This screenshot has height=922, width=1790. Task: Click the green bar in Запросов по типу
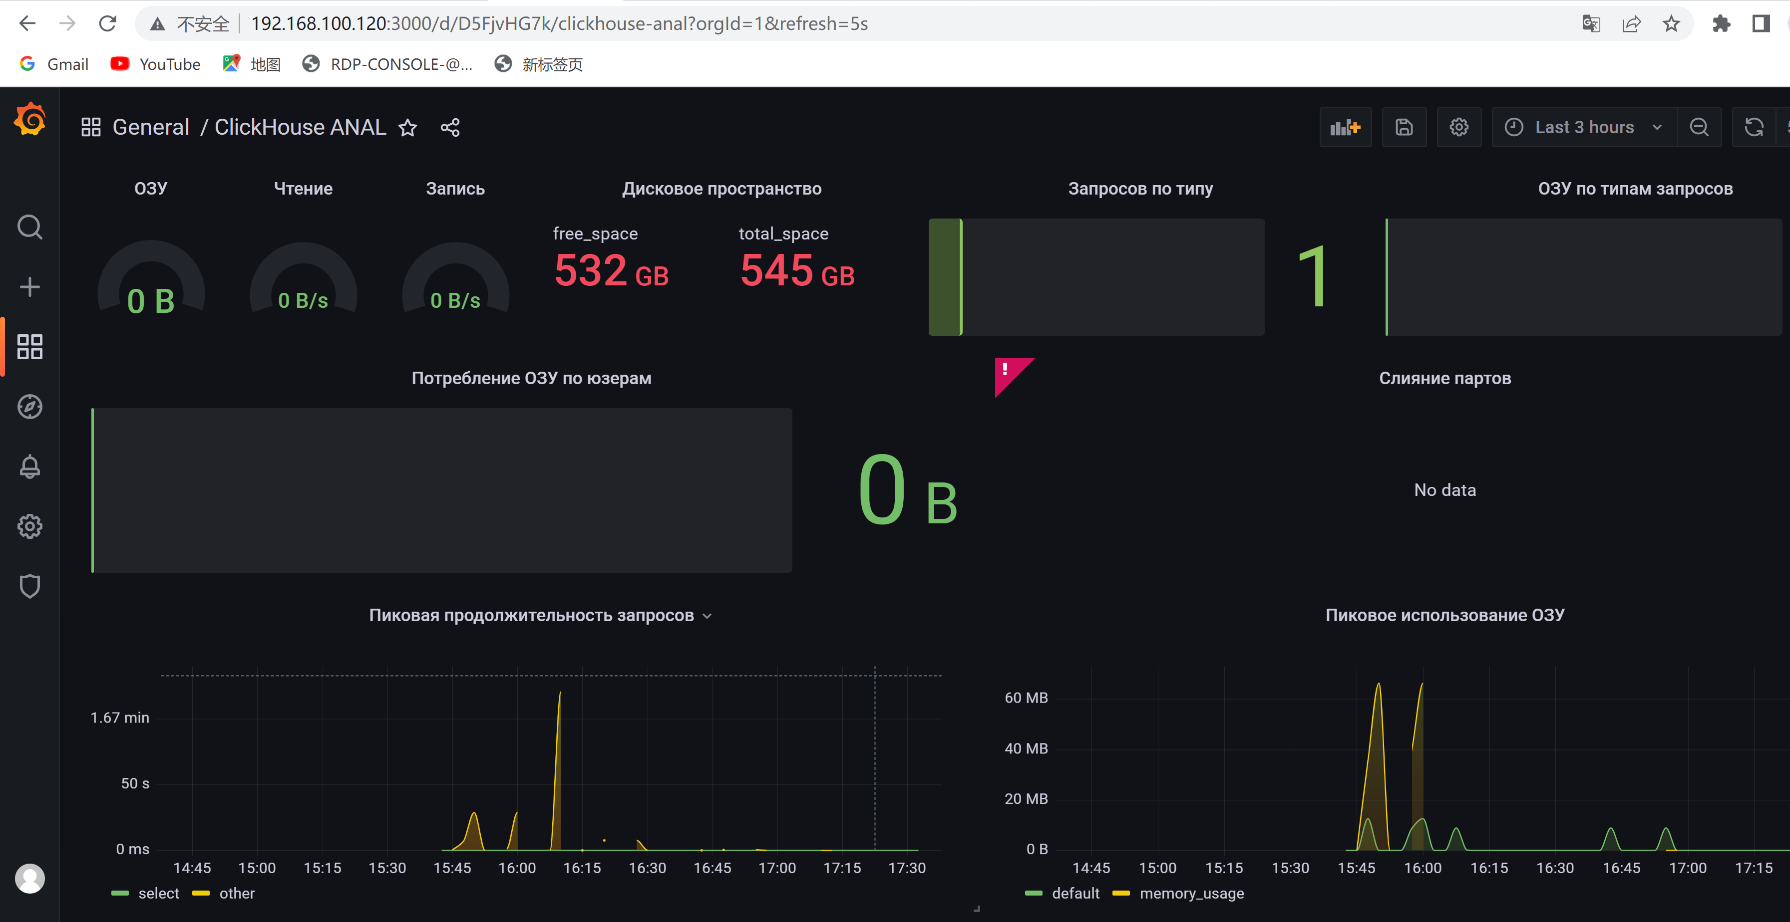(x=946, y=277)
